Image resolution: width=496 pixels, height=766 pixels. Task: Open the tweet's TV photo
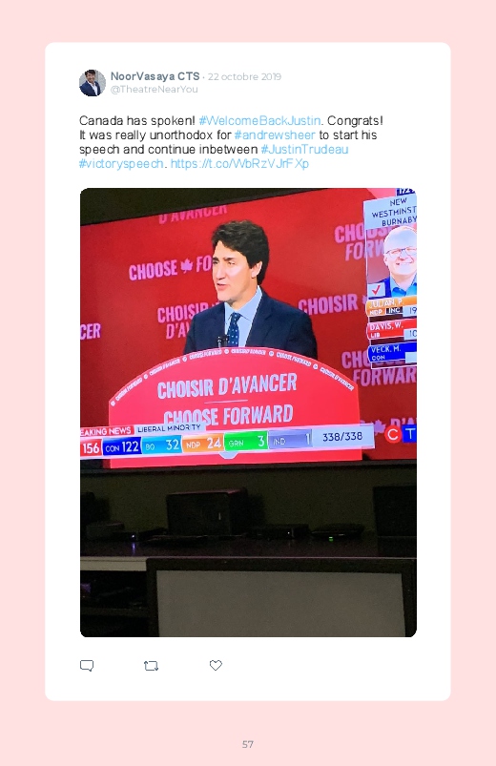[x=248, y=412]
